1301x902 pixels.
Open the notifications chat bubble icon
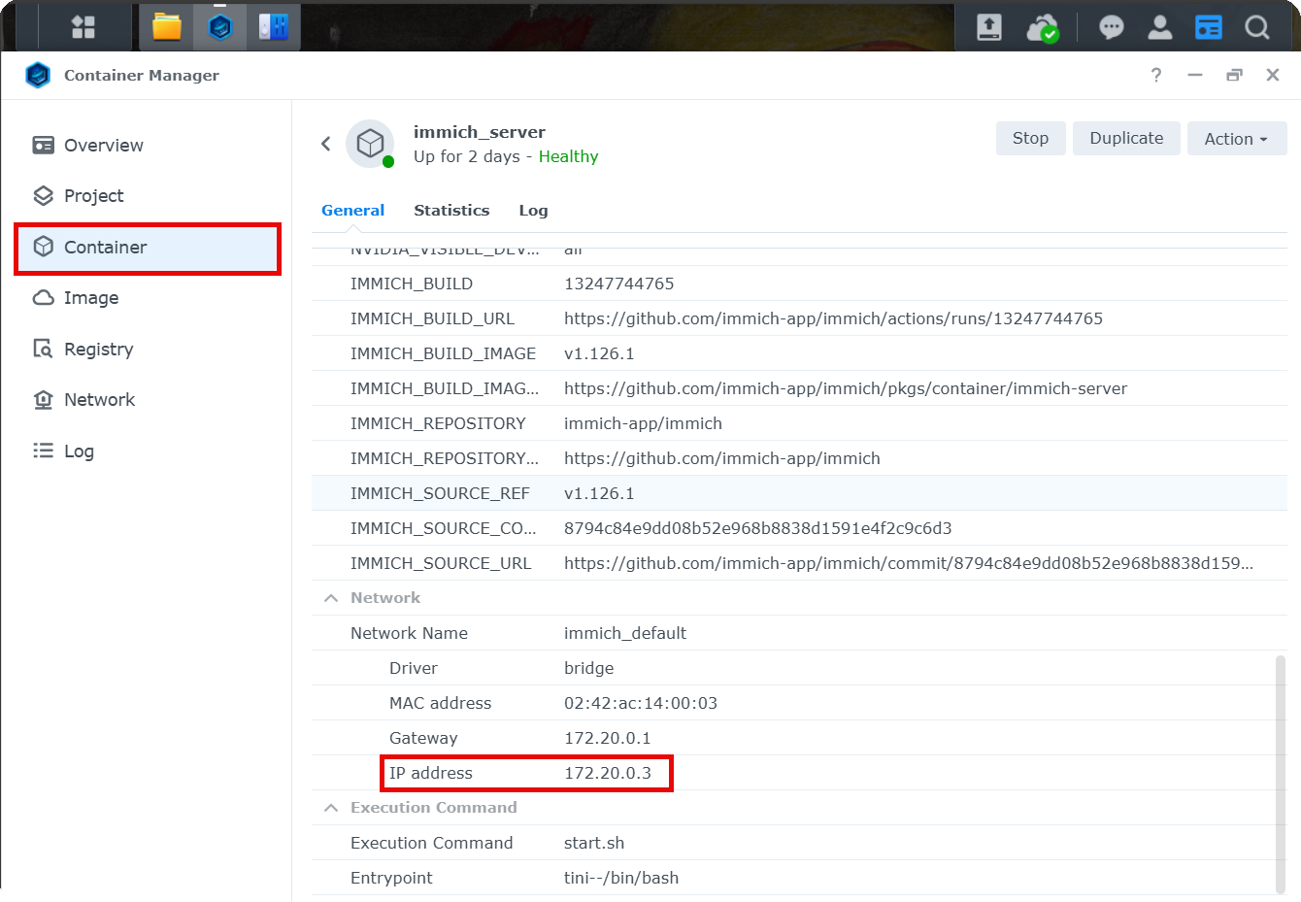point(1111,27)
